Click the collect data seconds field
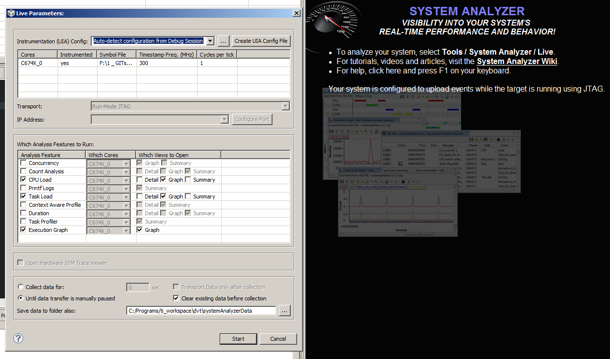 coord(138,288)
